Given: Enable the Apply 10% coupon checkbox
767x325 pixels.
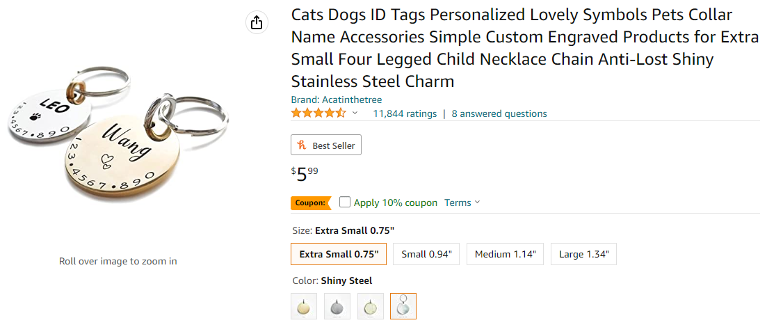Looking at the screenshot, I should (x=345, y=203).
